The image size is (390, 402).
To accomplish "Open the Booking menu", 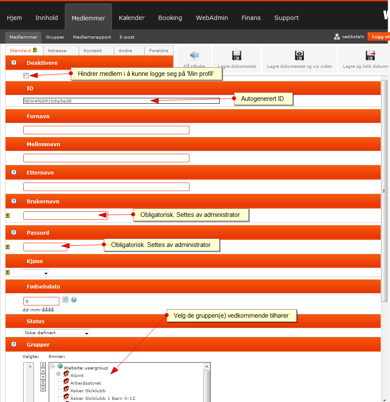I will (170, 18).
